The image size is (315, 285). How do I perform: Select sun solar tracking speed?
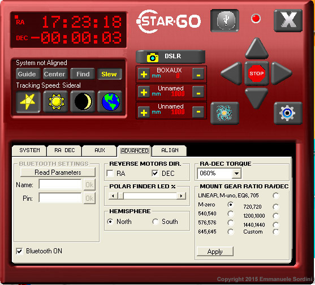(x=55, y=102)
